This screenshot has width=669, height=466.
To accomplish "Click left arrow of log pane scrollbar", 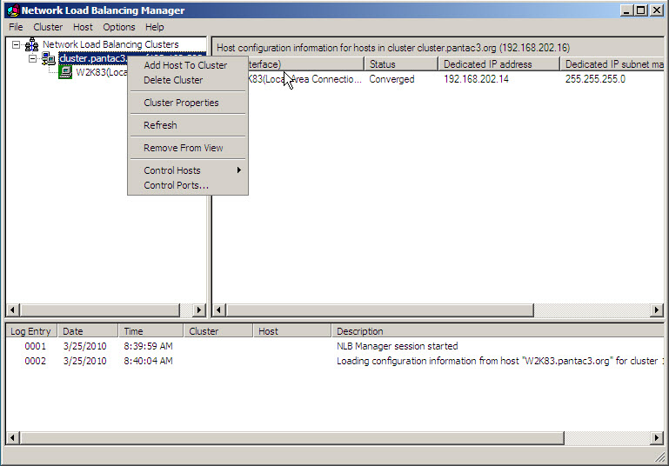I will (13, 438).
